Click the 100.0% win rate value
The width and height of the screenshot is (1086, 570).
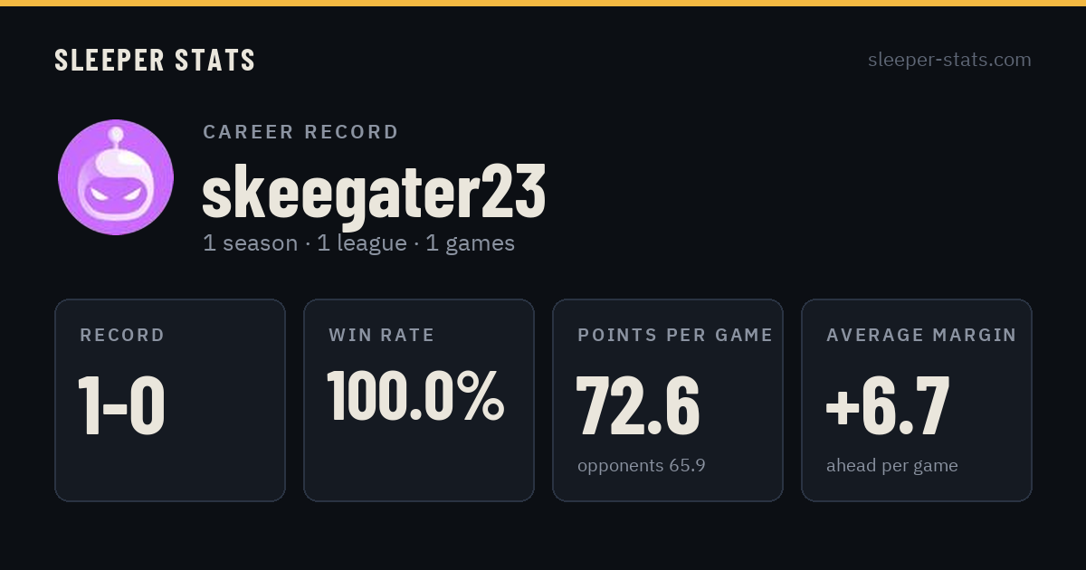pos(415,395)
